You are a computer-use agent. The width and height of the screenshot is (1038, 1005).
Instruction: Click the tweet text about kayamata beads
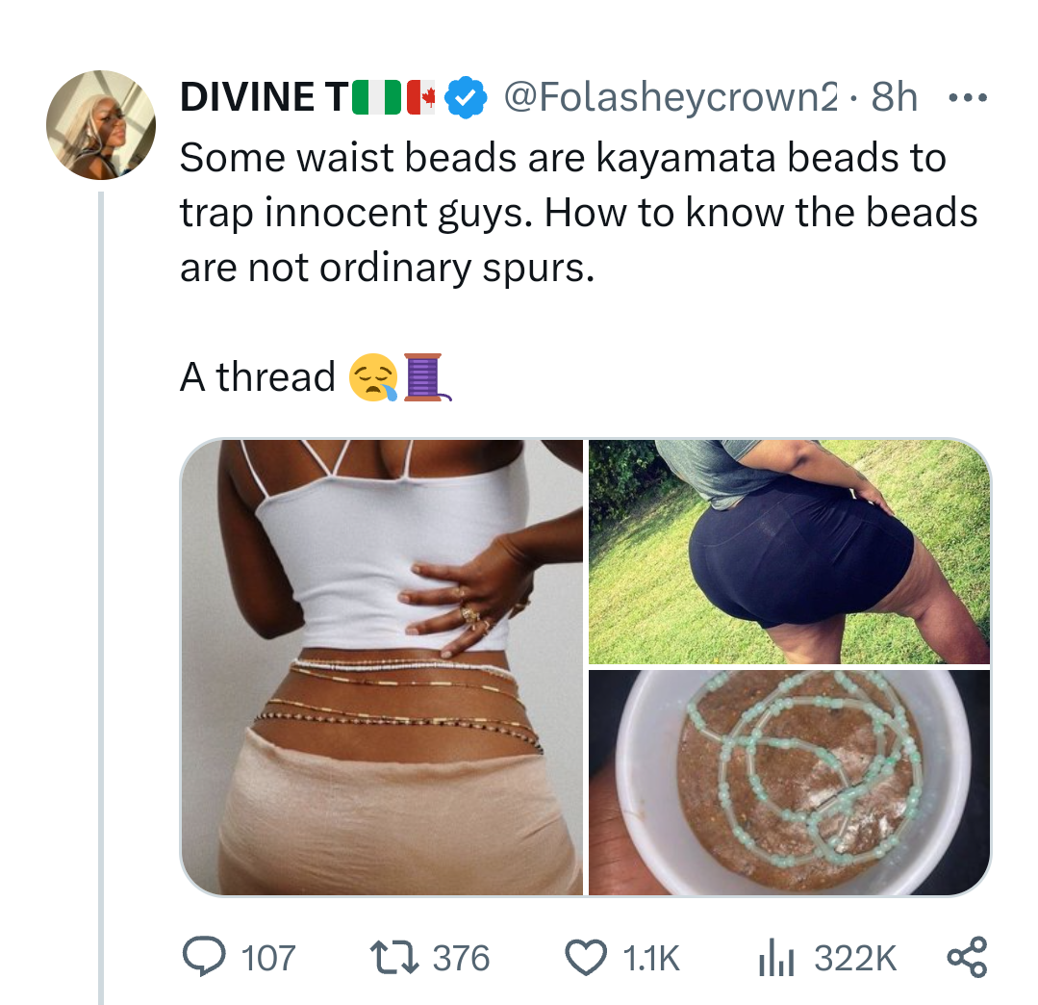pos(577,212)
